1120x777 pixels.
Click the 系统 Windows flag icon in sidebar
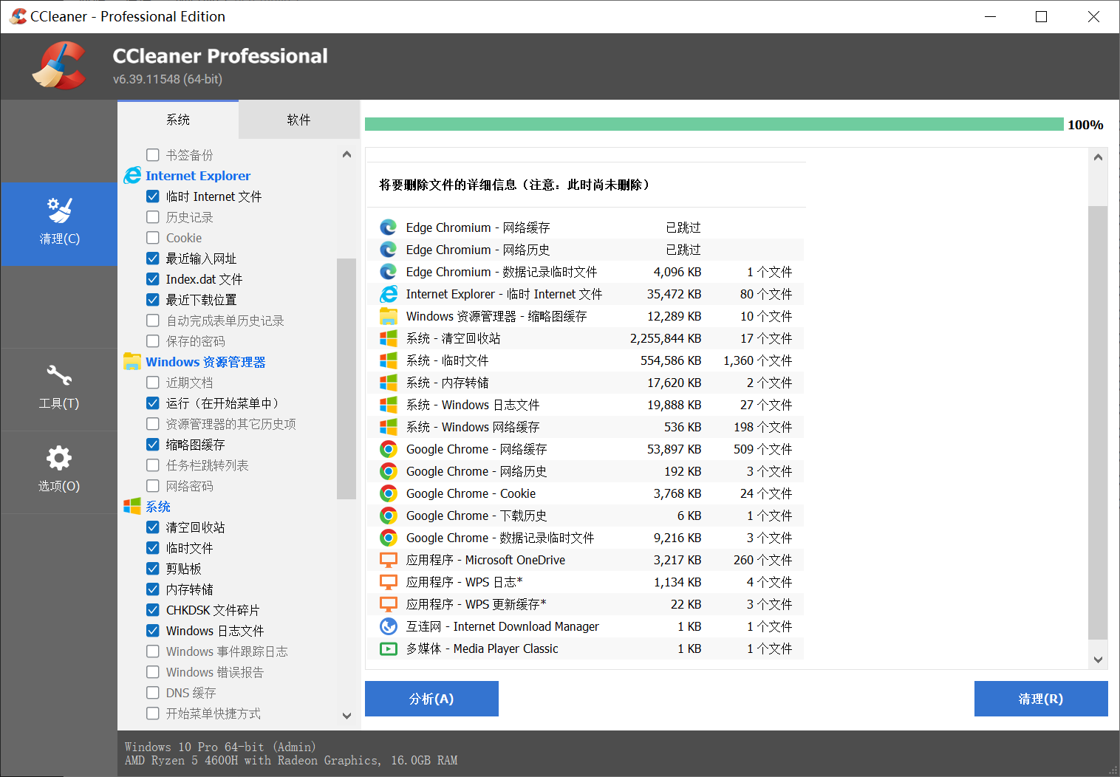point(132,507)
